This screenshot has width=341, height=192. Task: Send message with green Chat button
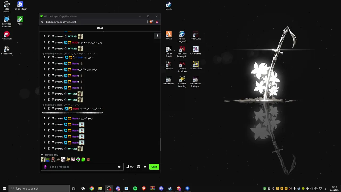[x=154, y=167]
